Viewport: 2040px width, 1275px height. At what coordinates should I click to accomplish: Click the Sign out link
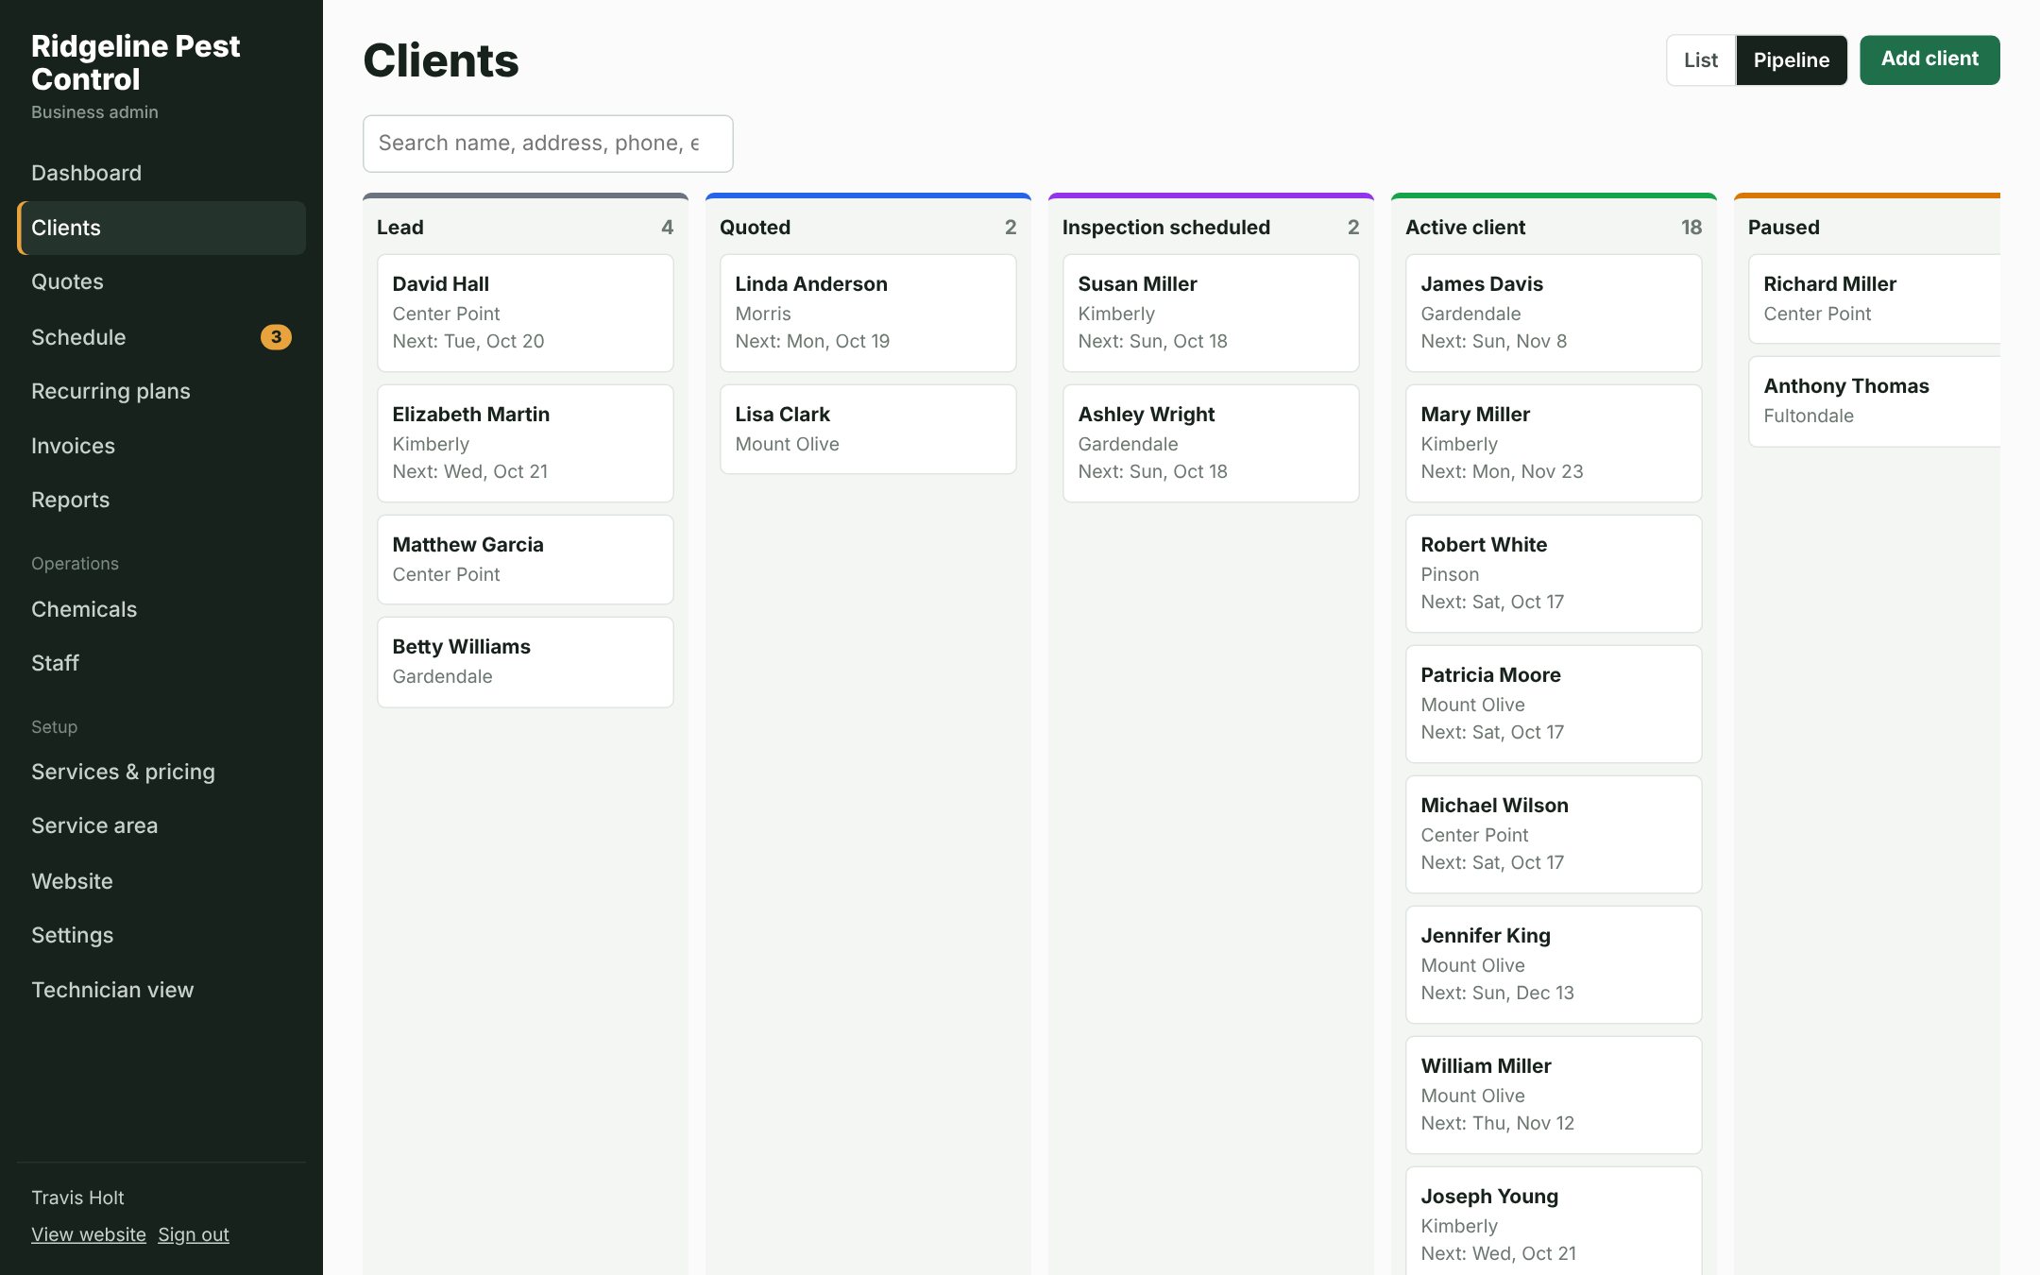pyautogui.click(x=194, y=1234)
